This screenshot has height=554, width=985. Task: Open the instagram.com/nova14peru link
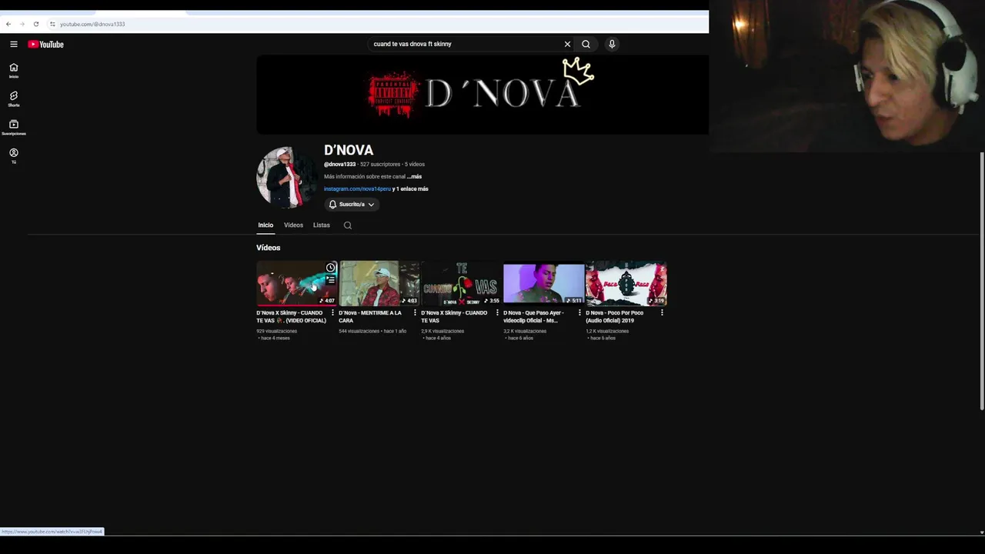point(357,189)
